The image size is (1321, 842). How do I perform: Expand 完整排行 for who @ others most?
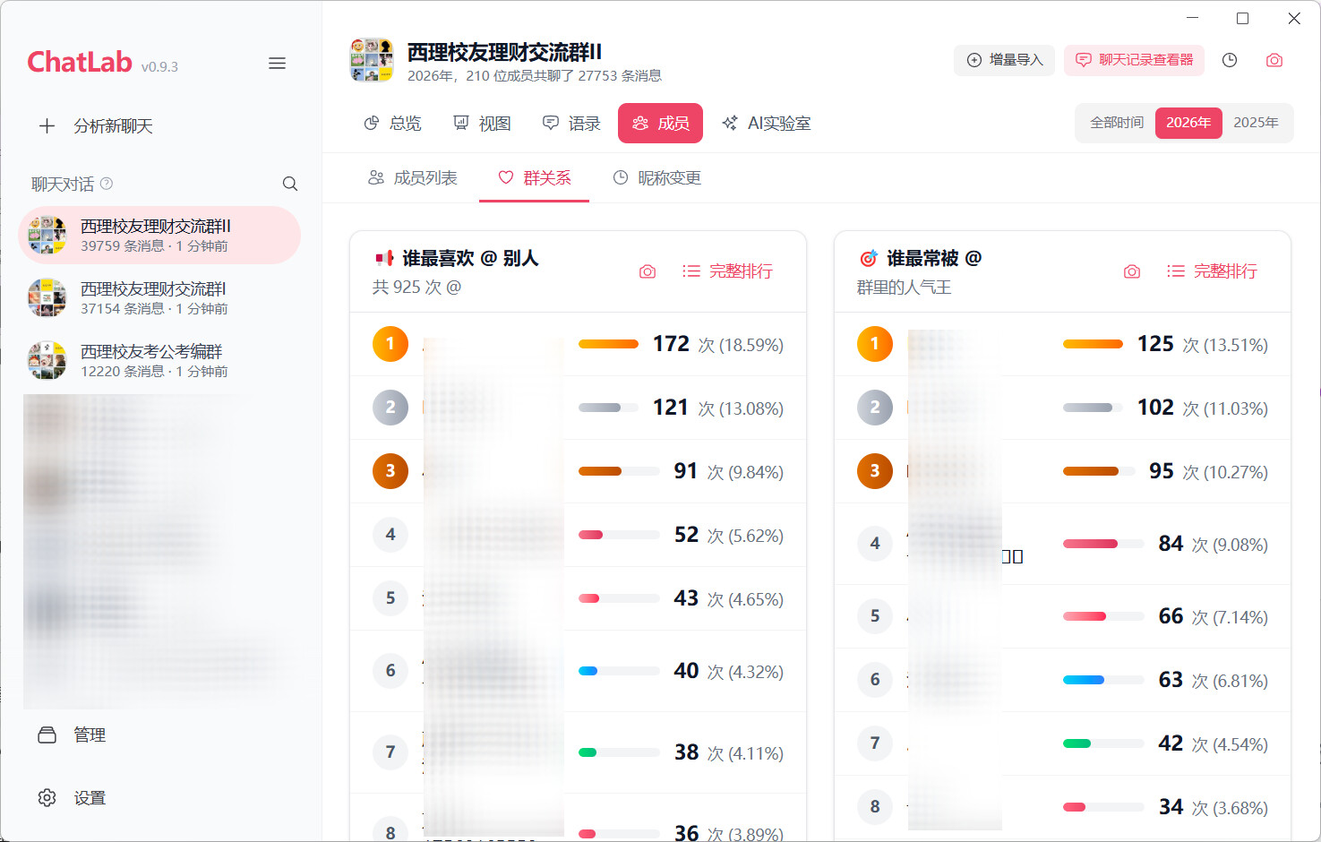pyautogui.click(x=728, y=271)
